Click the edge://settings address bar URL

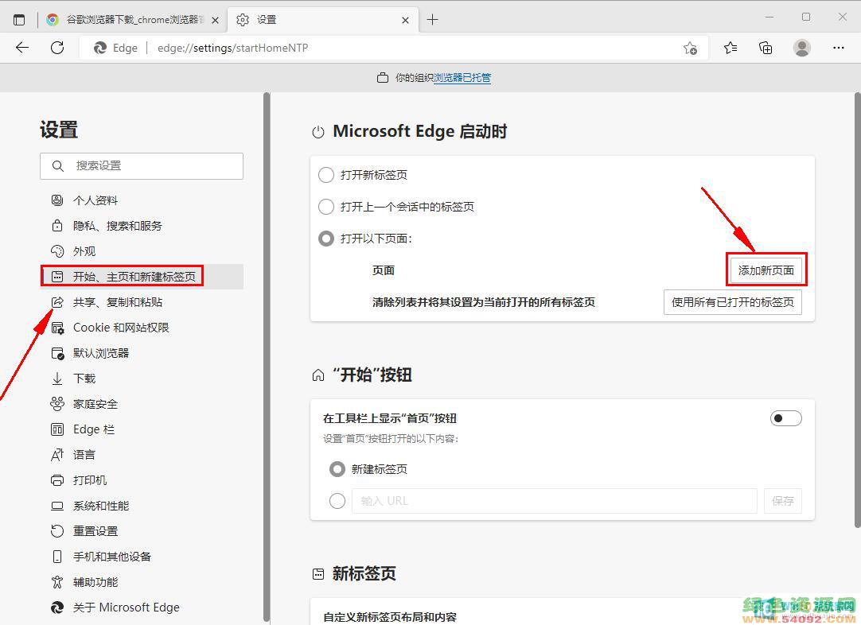tap(233, 49)
